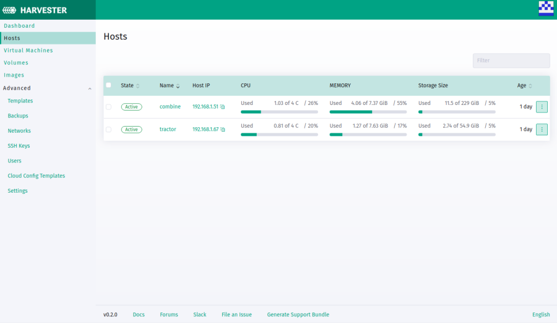The width and height of the screenshot is (557, 323).
Task: Toggle the select all hosts checkbox
Action: click(x=109, y=85)
